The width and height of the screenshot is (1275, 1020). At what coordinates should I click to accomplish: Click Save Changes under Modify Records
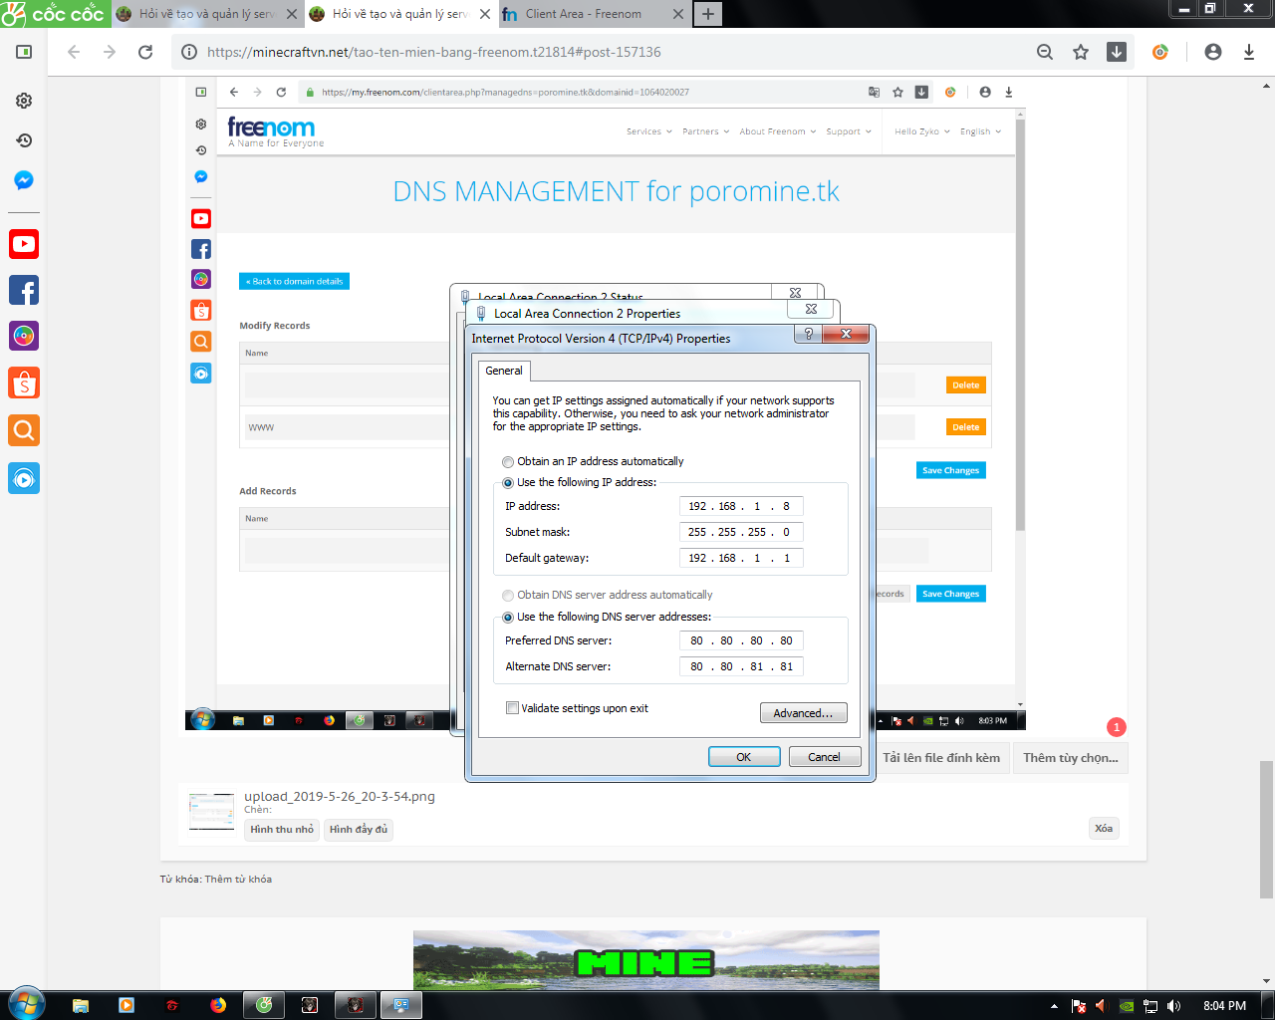click(951, 470)
